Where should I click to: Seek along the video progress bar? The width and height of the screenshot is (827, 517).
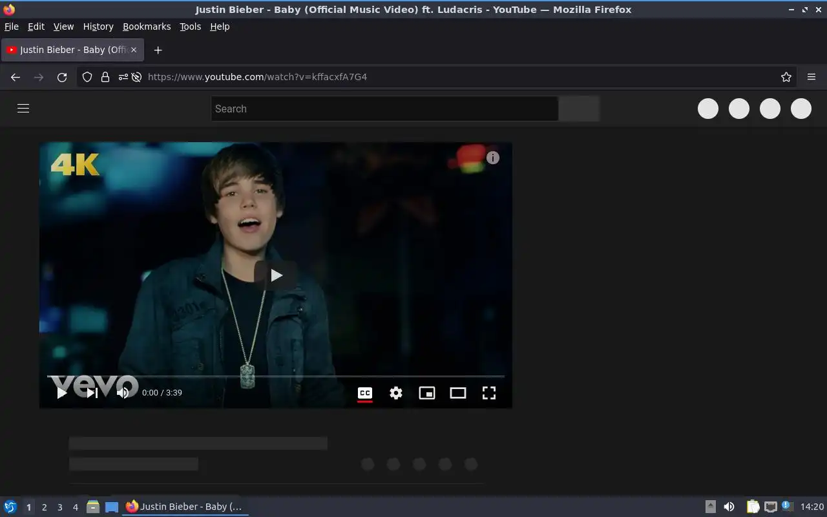(x=276, y=376)
